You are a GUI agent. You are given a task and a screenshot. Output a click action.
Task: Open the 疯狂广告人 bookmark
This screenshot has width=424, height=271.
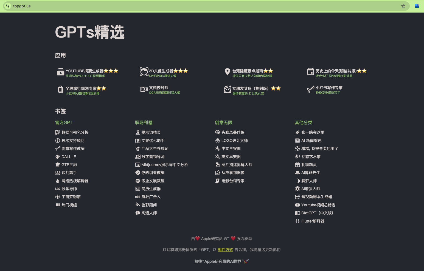[151, 197]
